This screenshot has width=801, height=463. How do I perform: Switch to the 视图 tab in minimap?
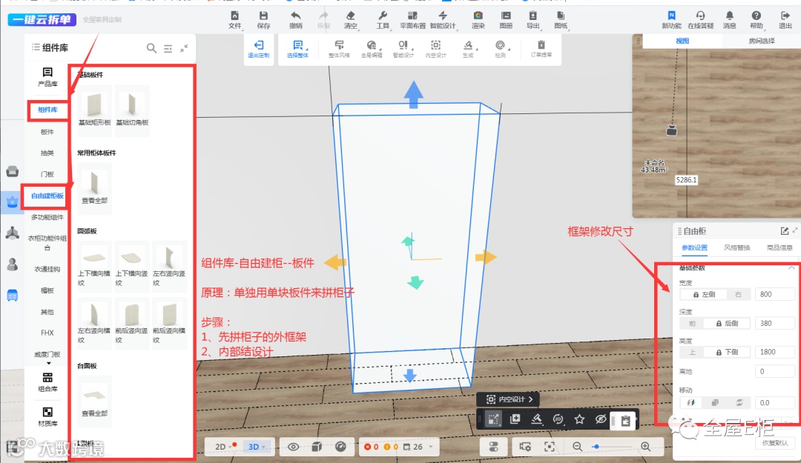tap(682, 41)
